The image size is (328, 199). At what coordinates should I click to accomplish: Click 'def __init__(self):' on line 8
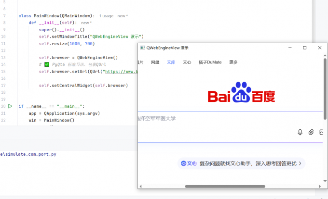[x=53, y=23]
